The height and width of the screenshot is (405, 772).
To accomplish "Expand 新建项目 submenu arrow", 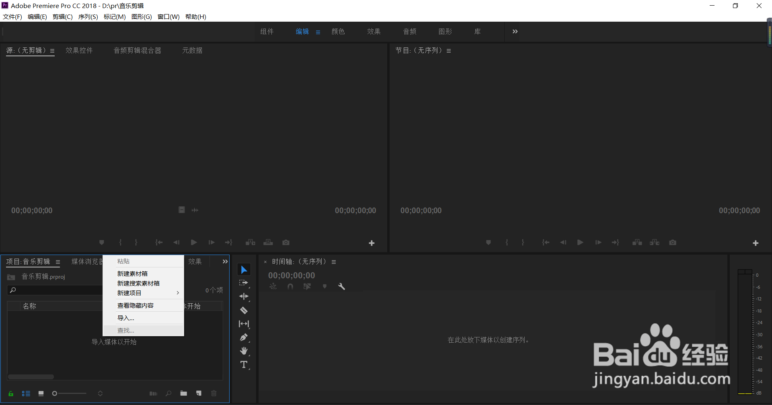I will coord(178,293).
